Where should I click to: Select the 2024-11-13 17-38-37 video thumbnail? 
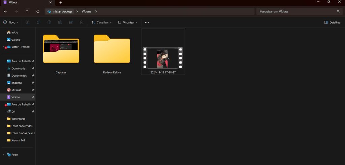point(163,58)
